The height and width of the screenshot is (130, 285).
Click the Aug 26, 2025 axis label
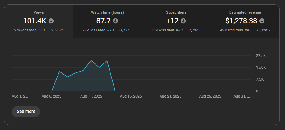(210, 96)
